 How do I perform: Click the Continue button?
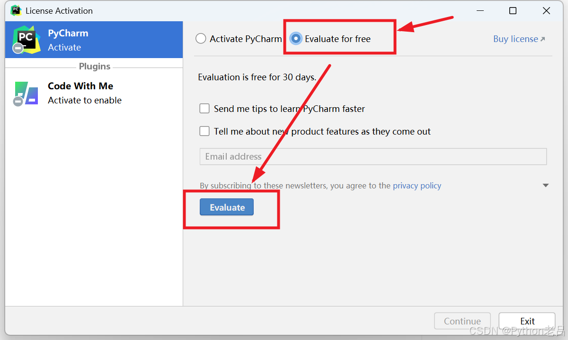click(462, 321)
